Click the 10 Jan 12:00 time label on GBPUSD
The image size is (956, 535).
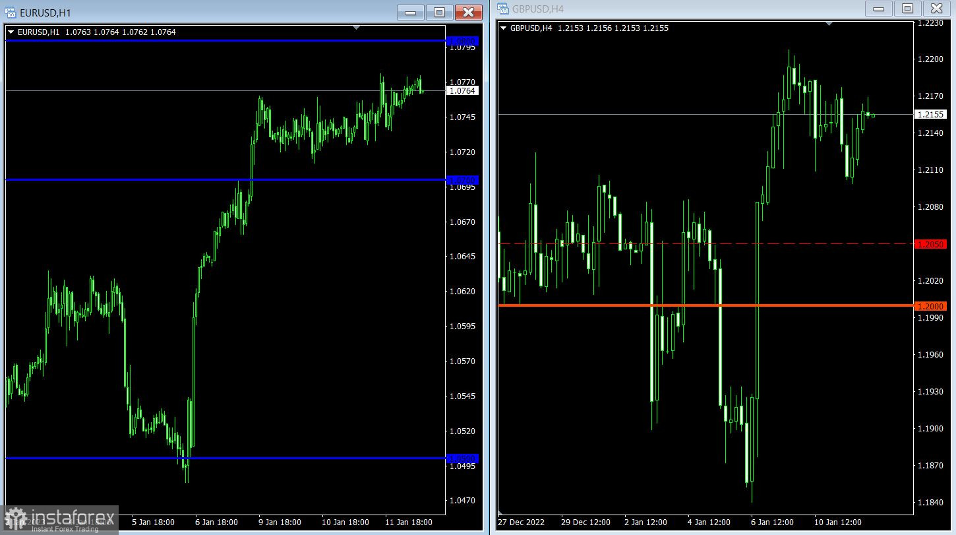point(838,522)
